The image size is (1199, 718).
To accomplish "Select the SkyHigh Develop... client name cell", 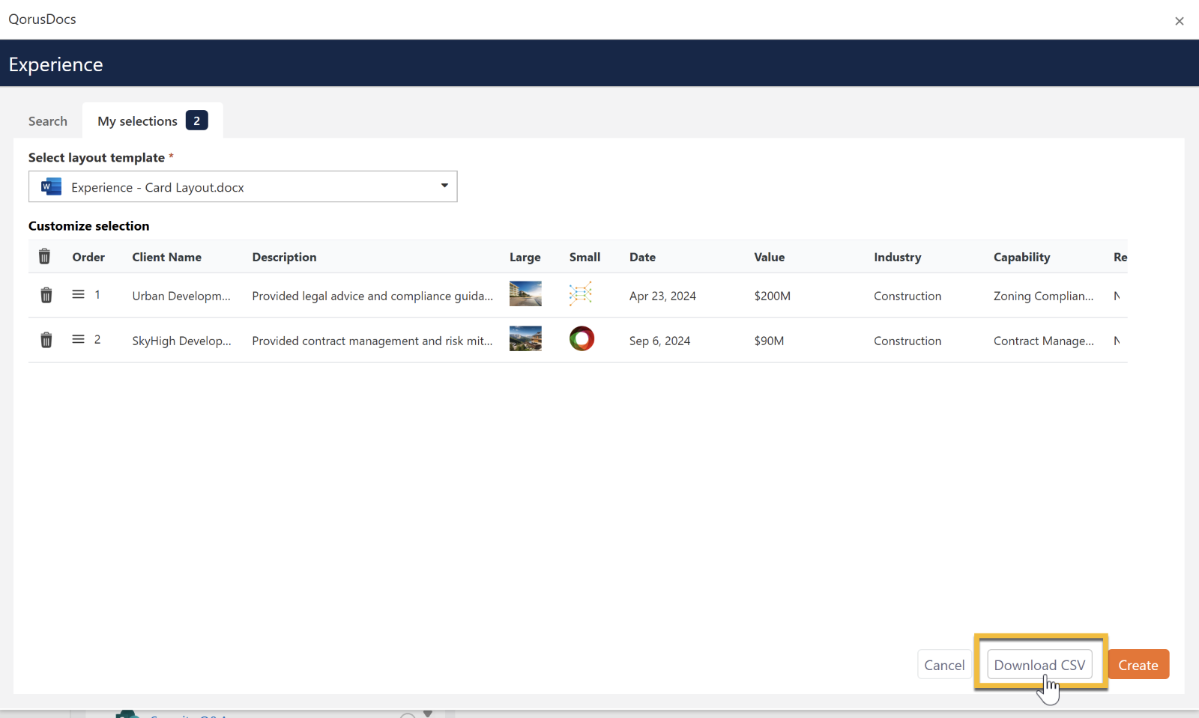I will tap(181, 341).
